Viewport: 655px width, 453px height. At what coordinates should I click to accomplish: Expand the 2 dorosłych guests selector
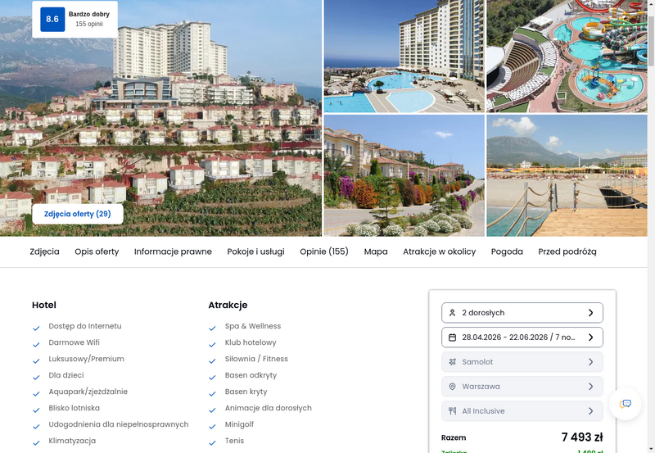tap(522, 313)
